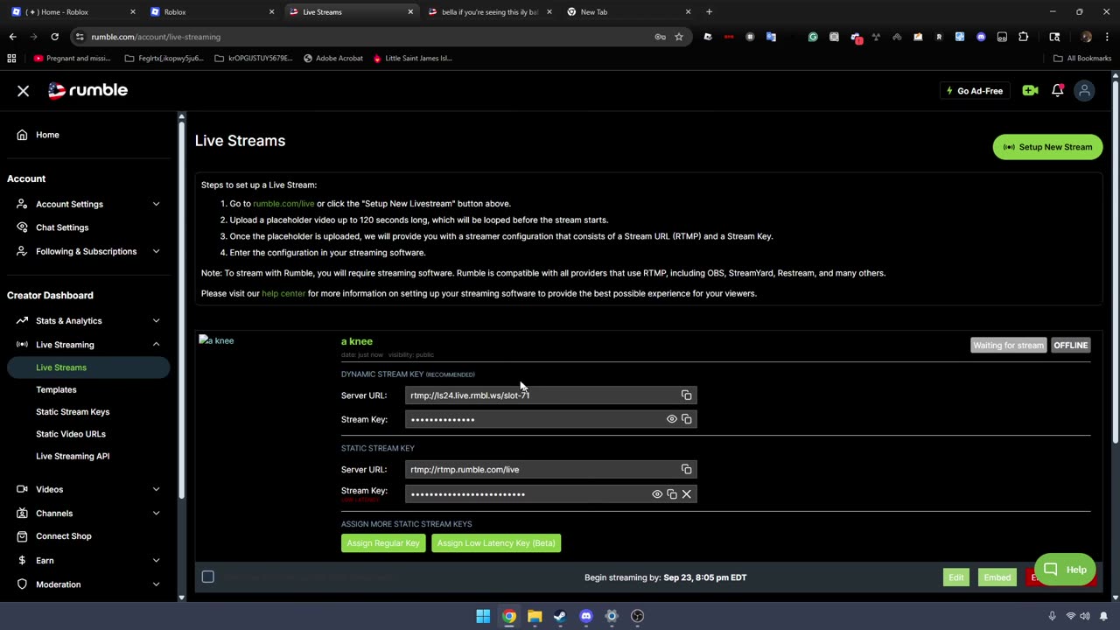
Task: Click Setup New Stream button
Action: [x=1048, y=147]
